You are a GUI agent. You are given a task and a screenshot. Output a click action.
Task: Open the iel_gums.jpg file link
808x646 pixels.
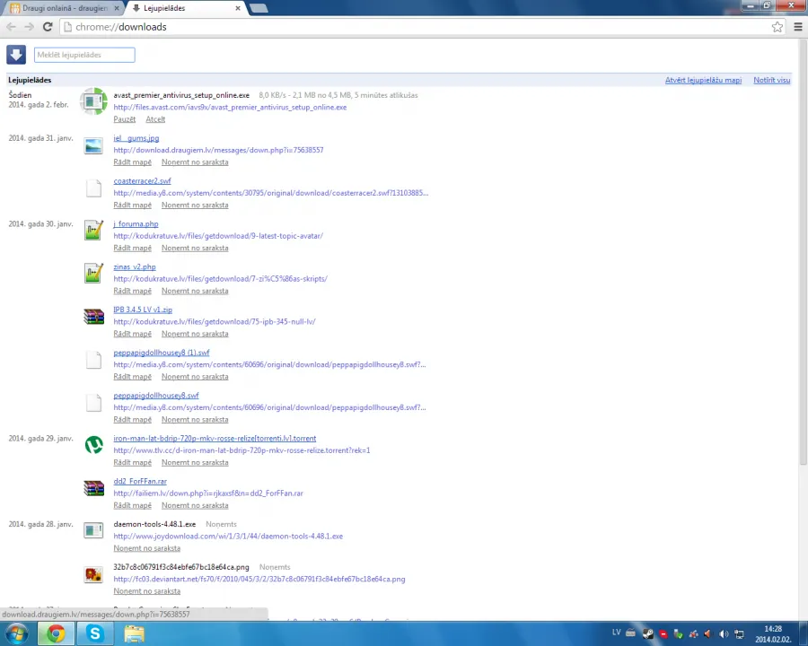click(x=136, y=138)
